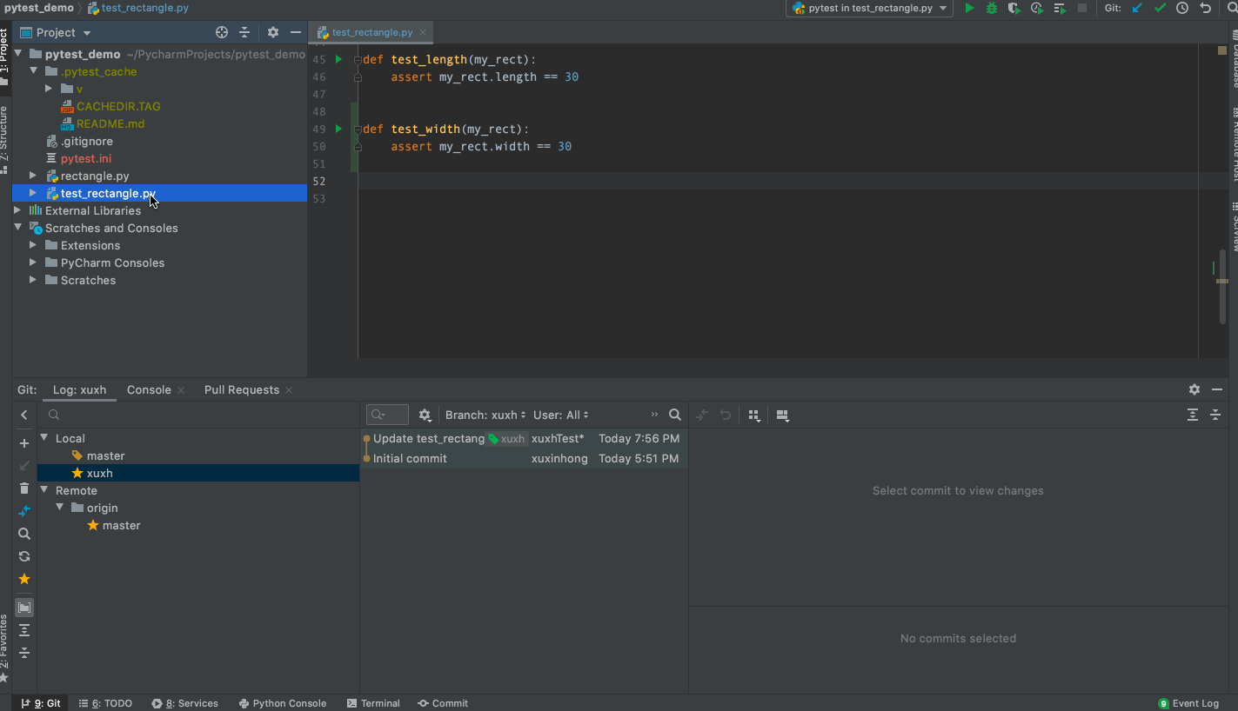Click run gutter arrow for test_width

(339, 129)
